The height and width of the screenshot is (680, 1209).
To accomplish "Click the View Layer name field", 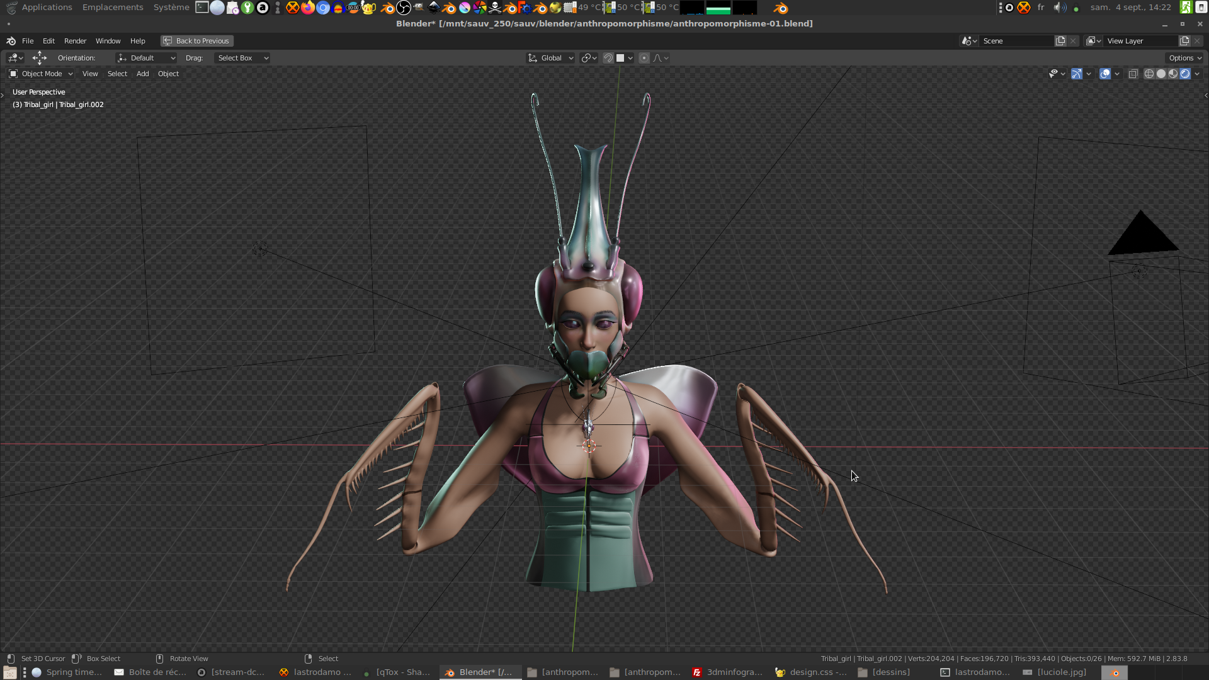I will coord(1141,41).
